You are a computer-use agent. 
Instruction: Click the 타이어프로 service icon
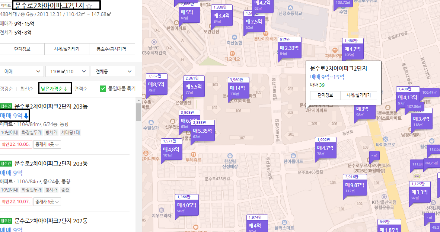[x=385, y=139]
